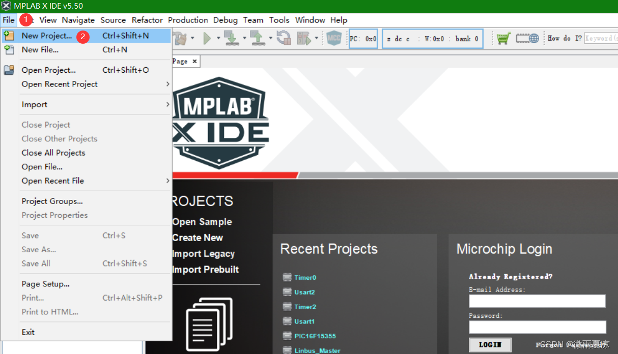
Task: Open the Timer0 recent project
Action: [305, 278]
